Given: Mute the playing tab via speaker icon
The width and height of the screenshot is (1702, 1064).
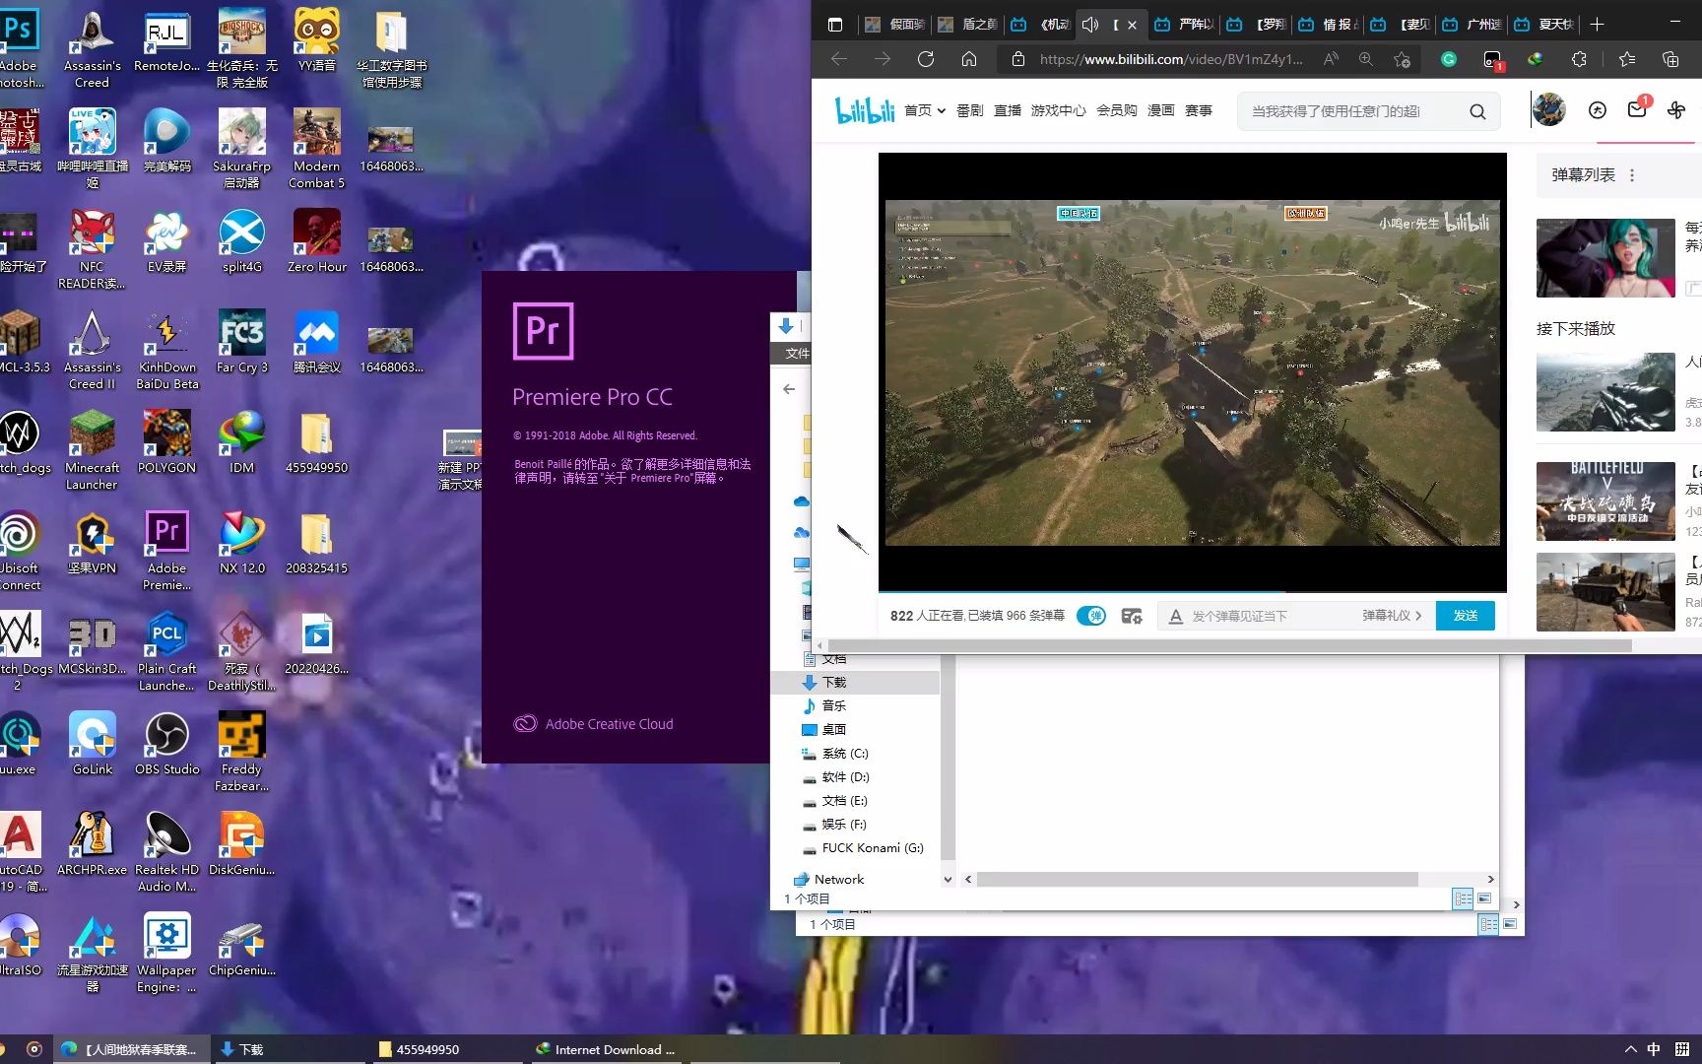Looking at the screenshot, I should (1090, 25).
